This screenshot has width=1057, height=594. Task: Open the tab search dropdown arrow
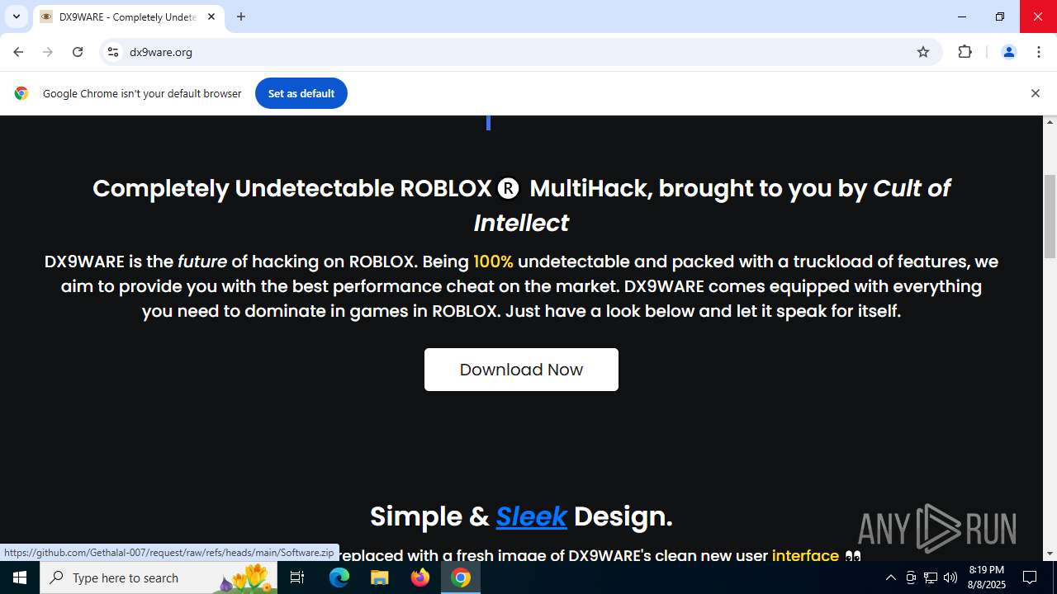(16, 16)
